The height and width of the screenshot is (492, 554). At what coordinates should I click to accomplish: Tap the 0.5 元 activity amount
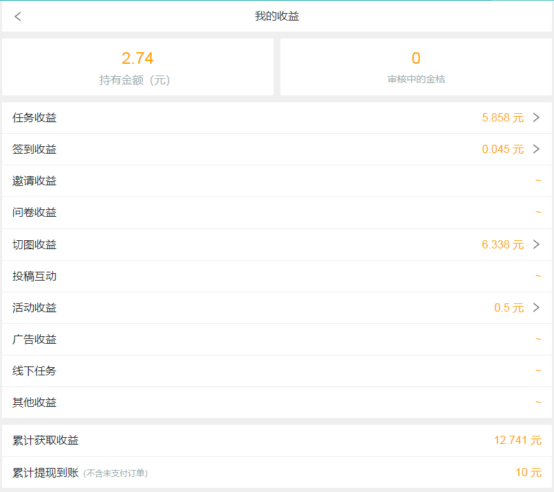pyautogui.click(x=509, y=307)
